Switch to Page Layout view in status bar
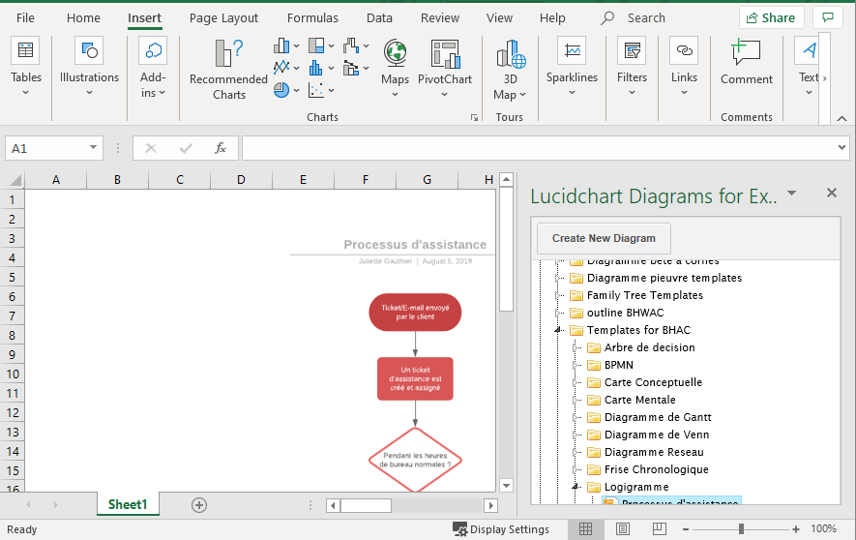 tap(623, 528)
